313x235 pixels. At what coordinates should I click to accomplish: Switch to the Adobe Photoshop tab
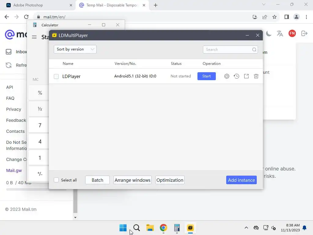pyautogui.click(x=38, y=5)
